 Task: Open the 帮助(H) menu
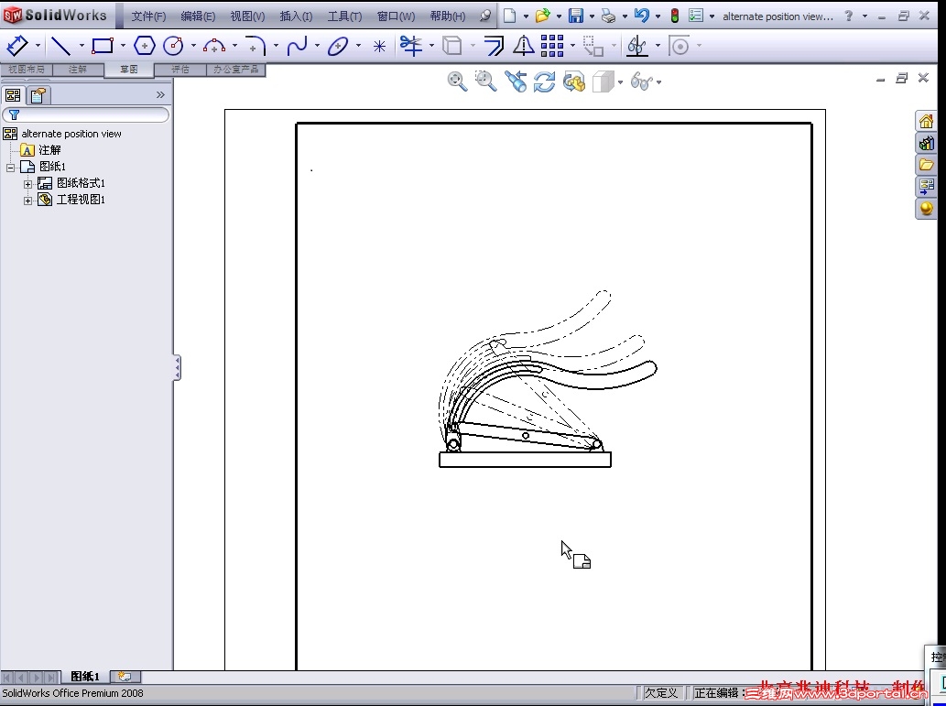point(447,16)
